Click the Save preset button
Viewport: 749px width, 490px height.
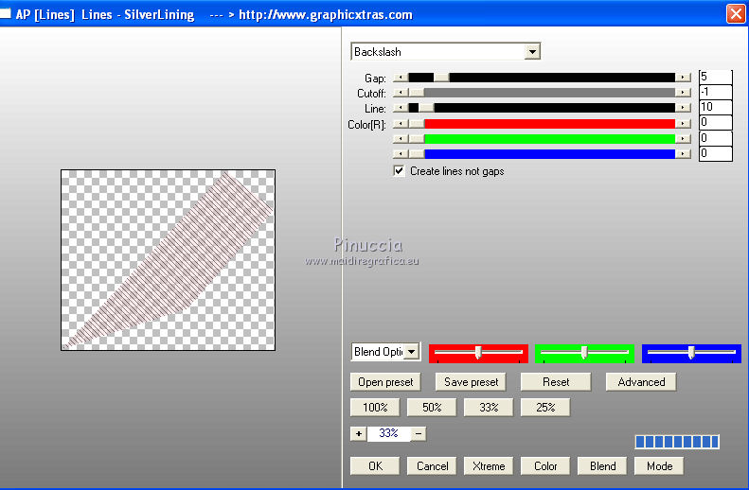coord(471,382)
